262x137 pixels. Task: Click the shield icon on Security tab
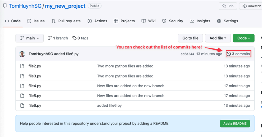pyautogui.click(x=164, y=21)
